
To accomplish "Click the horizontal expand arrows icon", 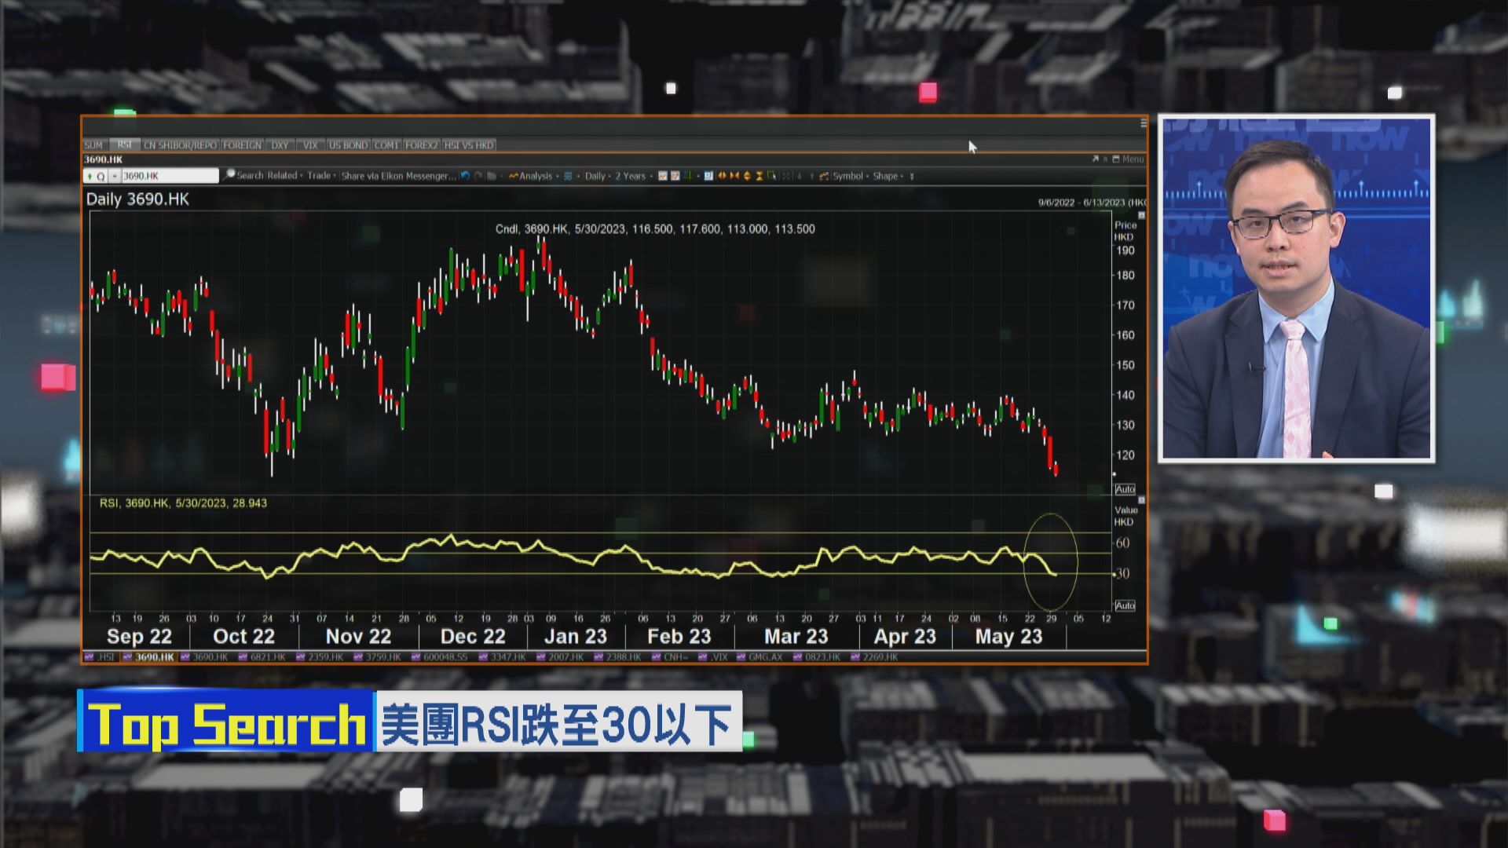I will point(722,176).
